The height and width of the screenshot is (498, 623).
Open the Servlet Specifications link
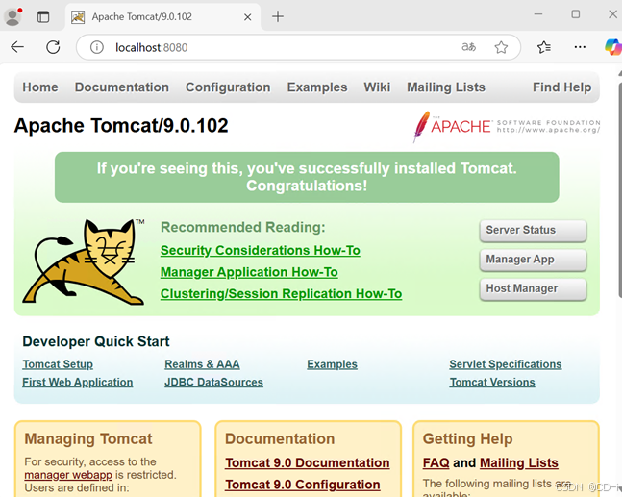pos(506,364)
